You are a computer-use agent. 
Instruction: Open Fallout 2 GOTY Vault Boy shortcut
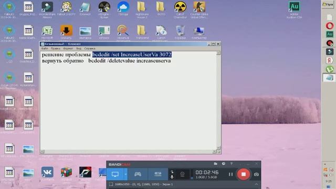point(66,9)
